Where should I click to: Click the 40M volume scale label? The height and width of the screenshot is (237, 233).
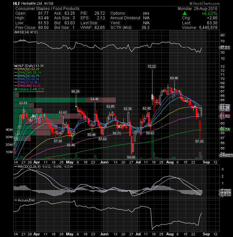tap(9, 130)
